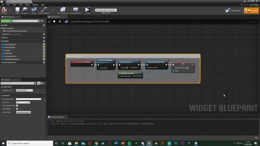
Task: Add a new function with plus icon
Action: [44, 34]
